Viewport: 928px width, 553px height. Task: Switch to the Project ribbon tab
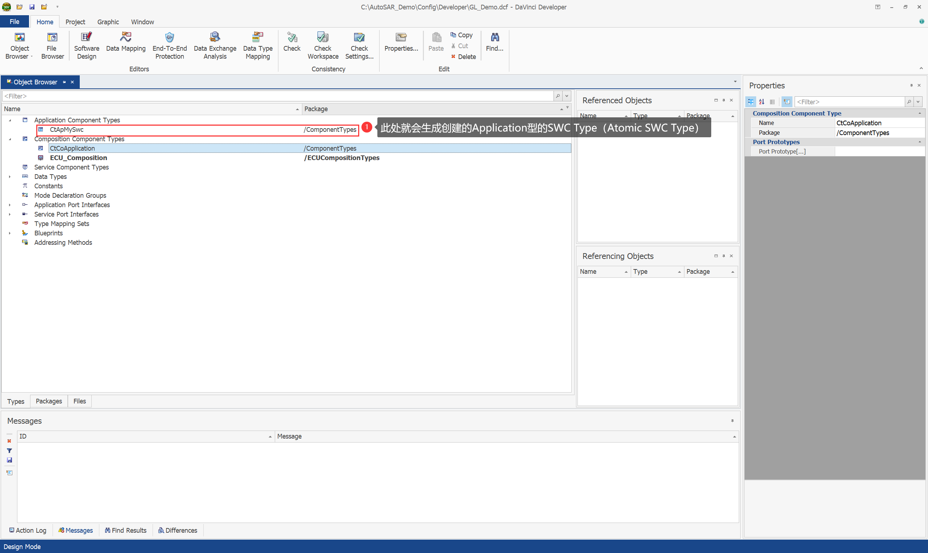pos(75,22)
